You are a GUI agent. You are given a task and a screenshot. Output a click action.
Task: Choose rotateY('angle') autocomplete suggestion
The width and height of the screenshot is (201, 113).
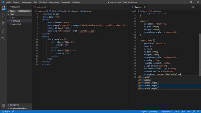[169, 86]
